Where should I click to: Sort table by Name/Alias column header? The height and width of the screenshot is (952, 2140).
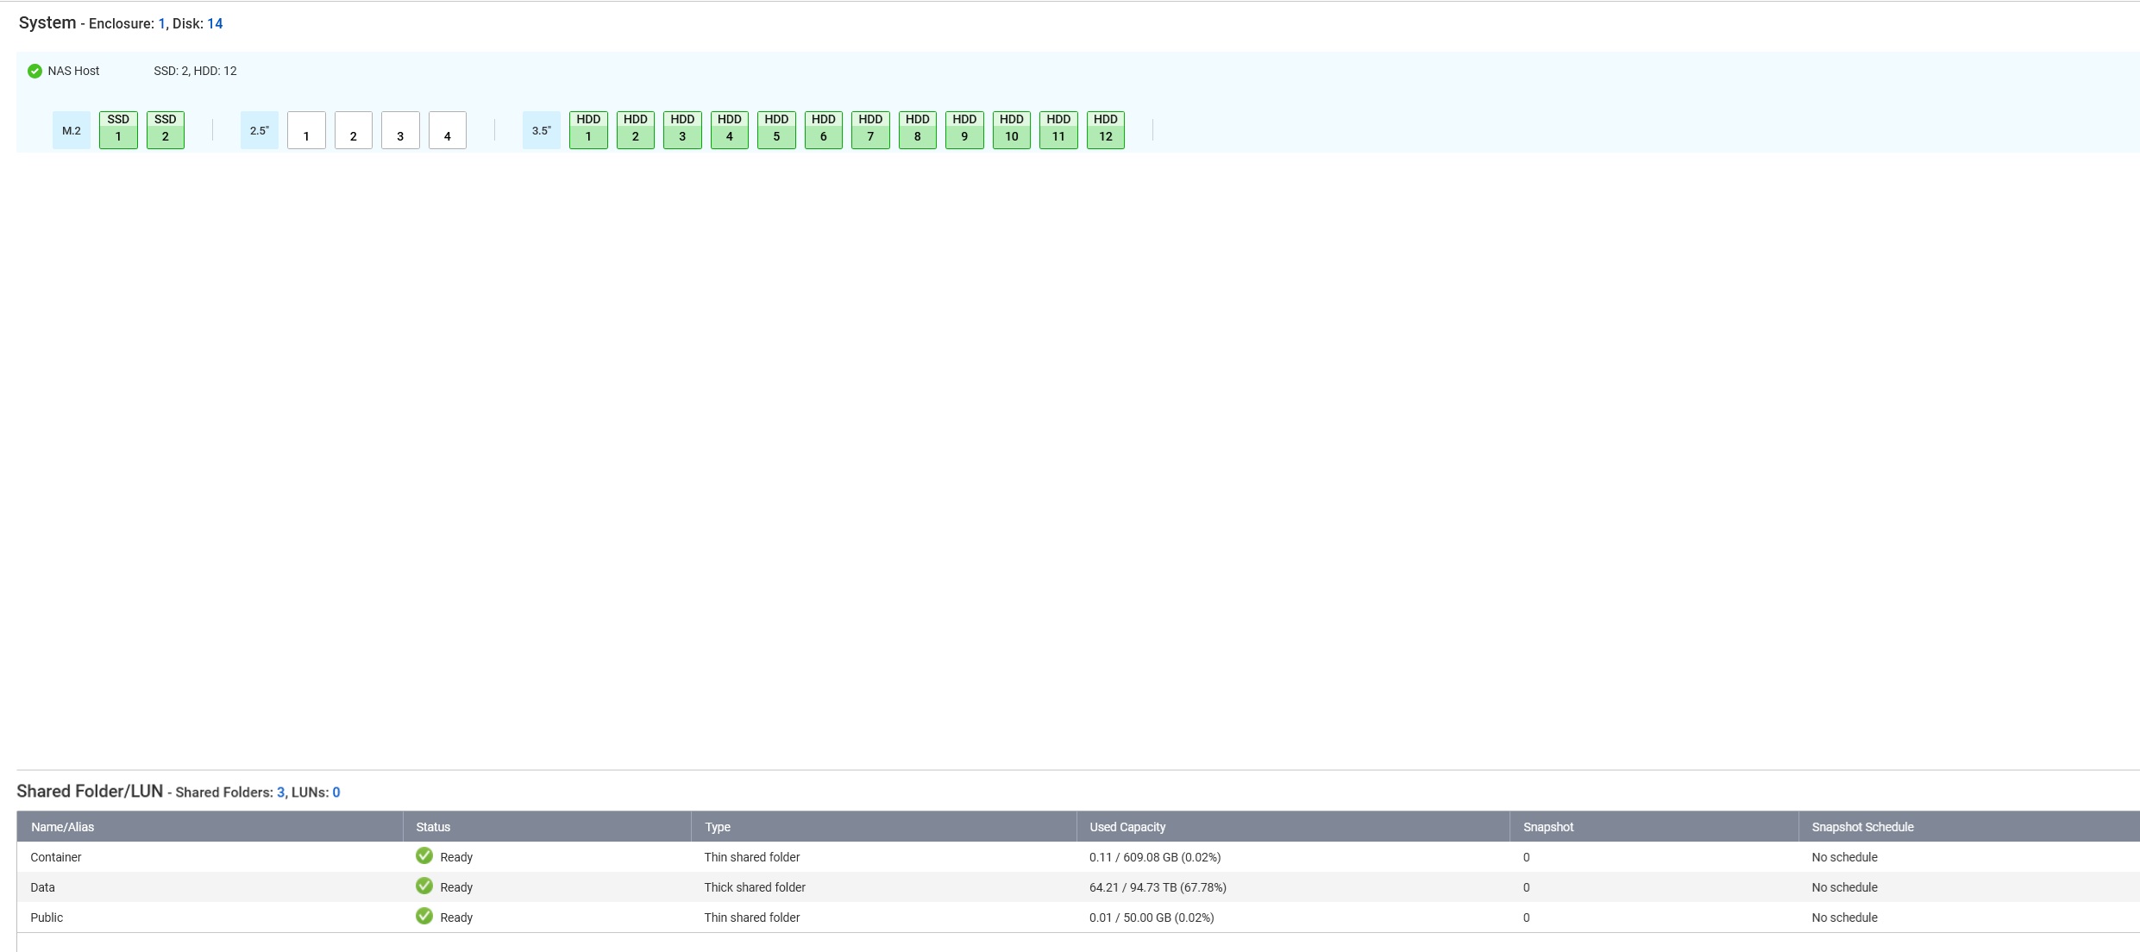(x=63, y=827)
